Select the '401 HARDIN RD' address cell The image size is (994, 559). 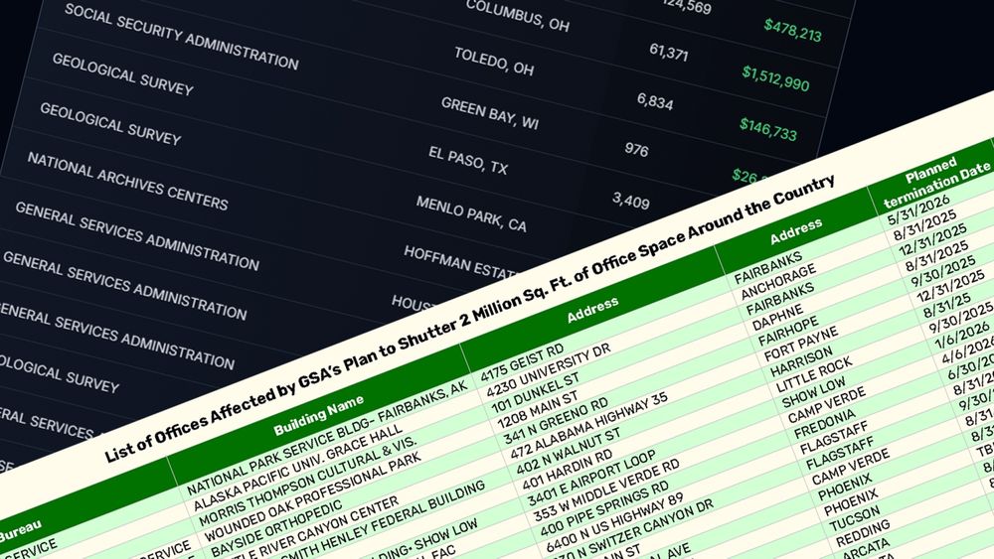click(567, 471)
